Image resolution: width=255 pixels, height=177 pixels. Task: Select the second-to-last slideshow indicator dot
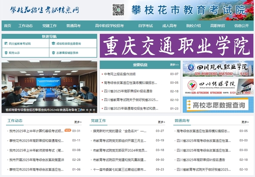point(91,110)
